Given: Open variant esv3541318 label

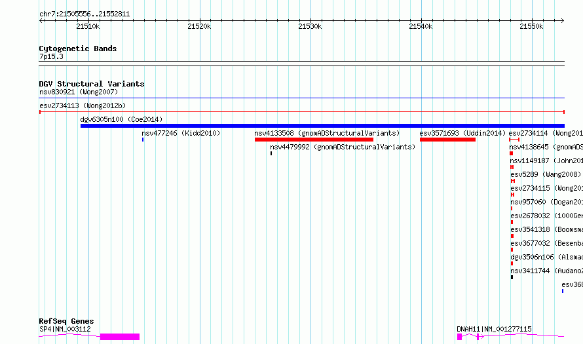Looking at the screenshot, I should (546, 229).
